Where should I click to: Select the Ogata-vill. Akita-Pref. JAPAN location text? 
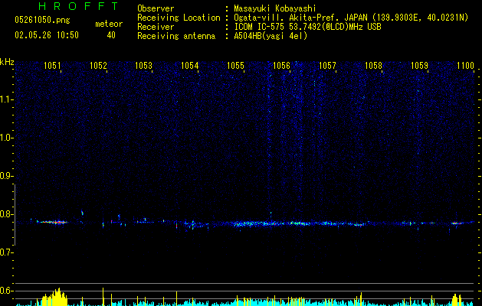click(351, 18)
